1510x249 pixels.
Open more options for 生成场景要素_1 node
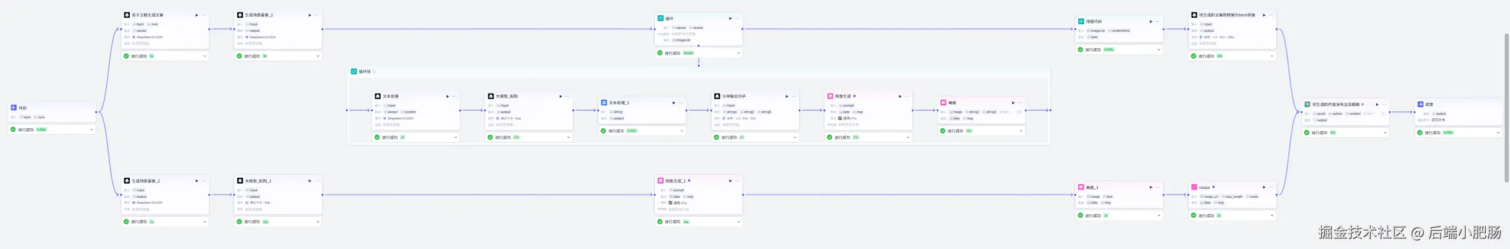[317, 15]
